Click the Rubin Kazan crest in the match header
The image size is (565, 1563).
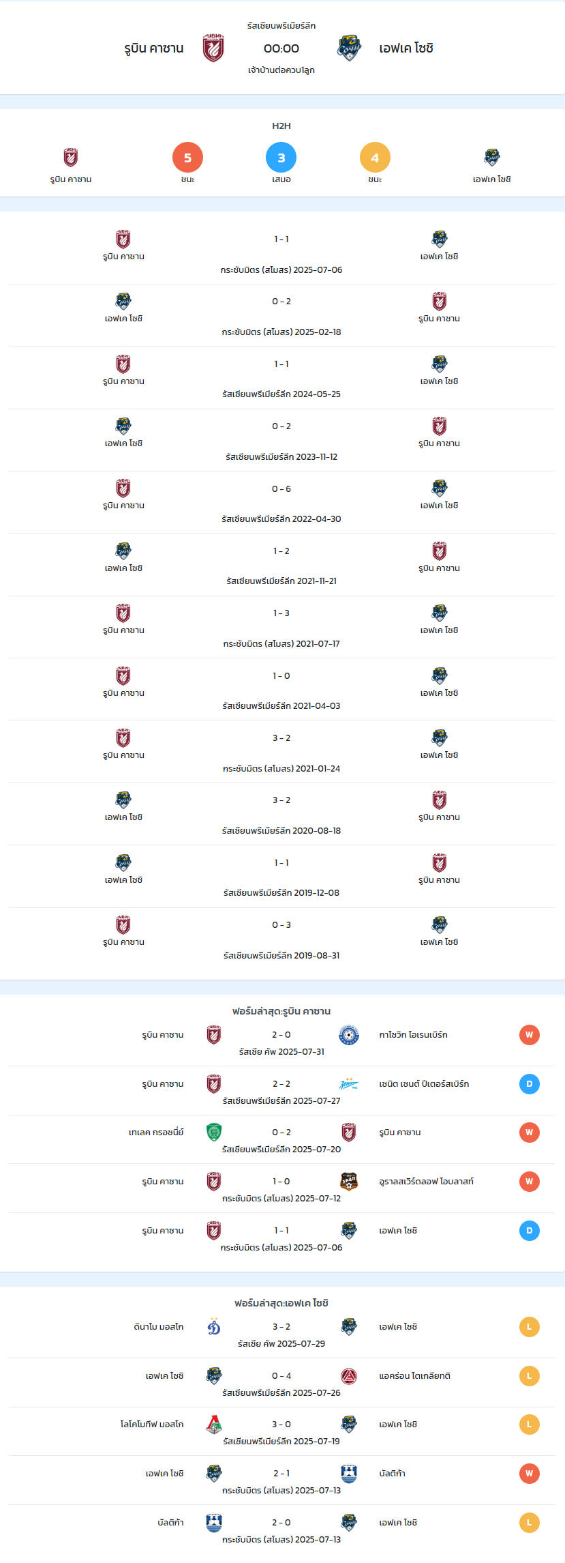[x=213, y=48]
